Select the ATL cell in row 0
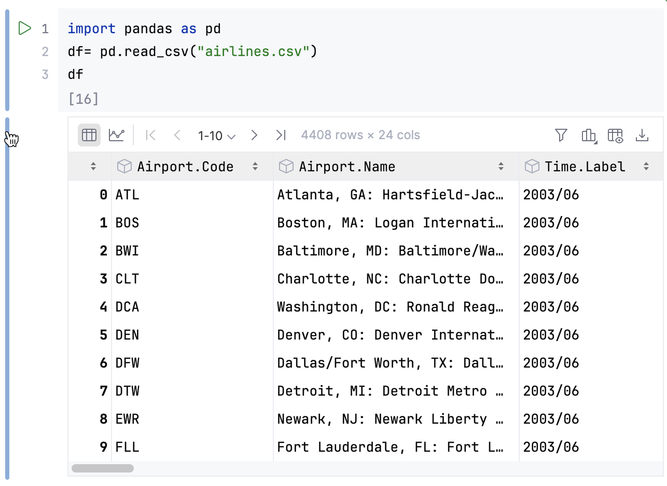Screen dimensions: 667x486 [x=128, y=195]
